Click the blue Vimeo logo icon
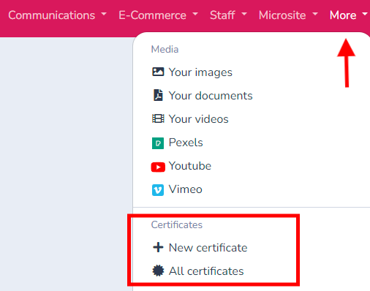 pos(158,190)
